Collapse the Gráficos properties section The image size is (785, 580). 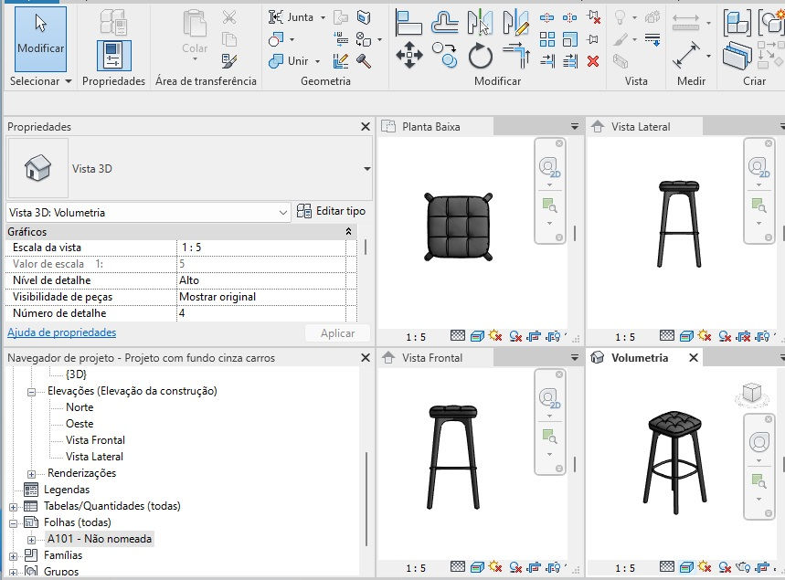coord(348,232)
